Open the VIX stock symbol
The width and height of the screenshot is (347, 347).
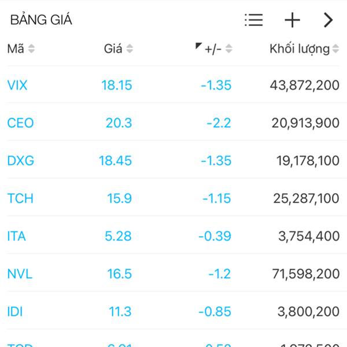coord(17,85)
